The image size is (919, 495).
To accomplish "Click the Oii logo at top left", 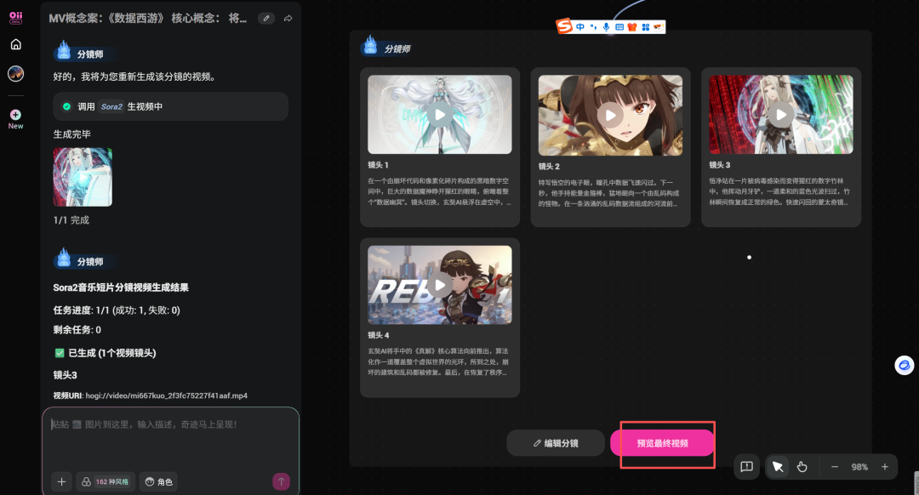I will pyautogui.click(x=16, y=17).
